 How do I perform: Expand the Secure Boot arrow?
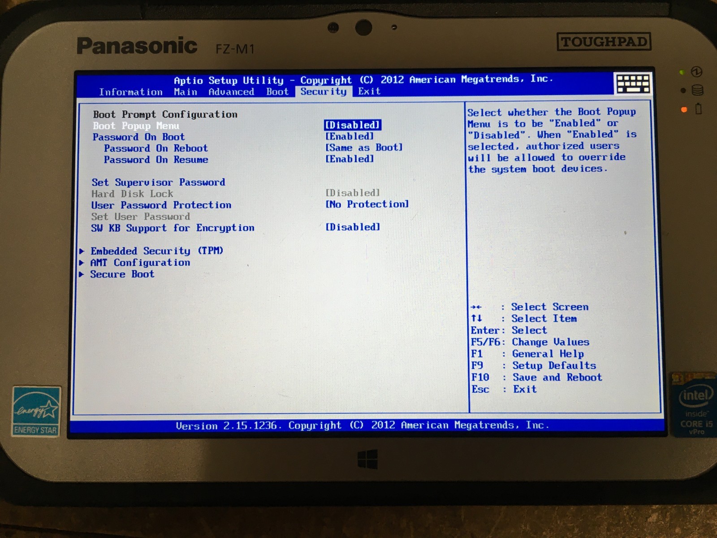point(82,274)
